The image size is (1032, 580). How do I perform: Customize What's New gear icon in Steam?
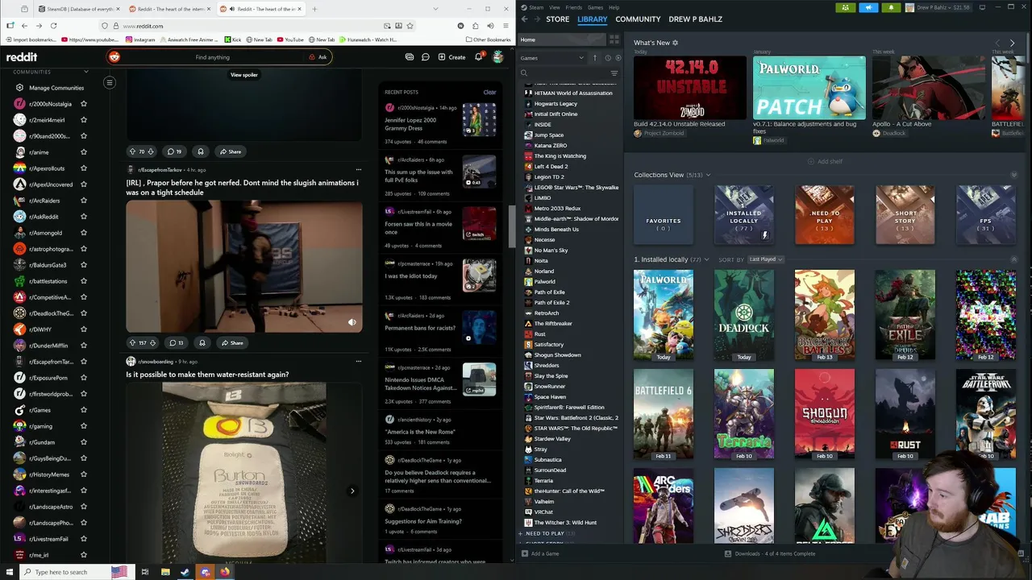(x=676, y=43)
